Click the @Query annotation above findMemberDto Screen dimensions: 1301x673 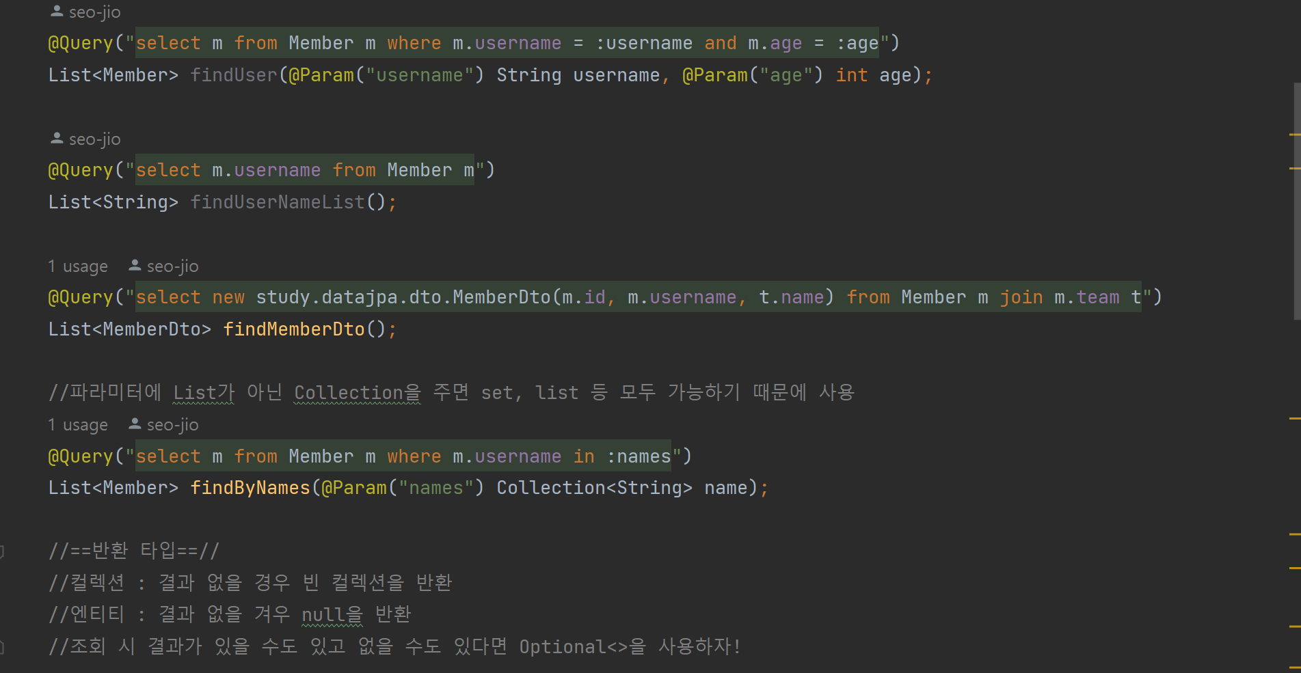point(81,297)
